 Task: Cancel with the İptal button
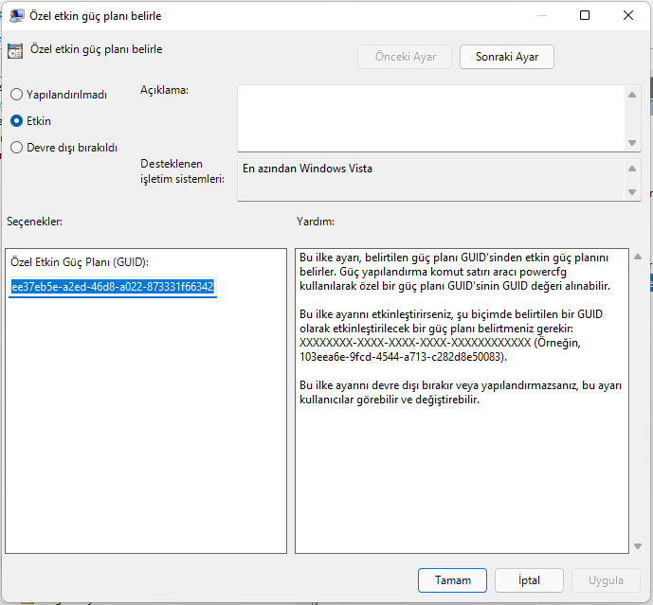pos(529,580)
